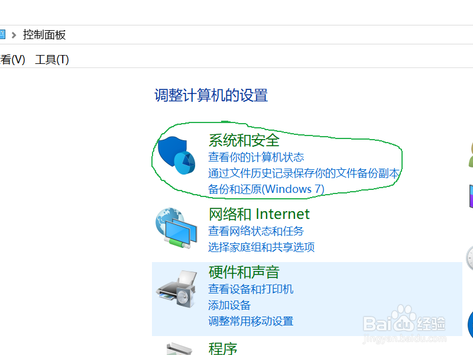Click the Control Panel icon in address bar
This screenshot has height=355, width=473.
[2, 34]
